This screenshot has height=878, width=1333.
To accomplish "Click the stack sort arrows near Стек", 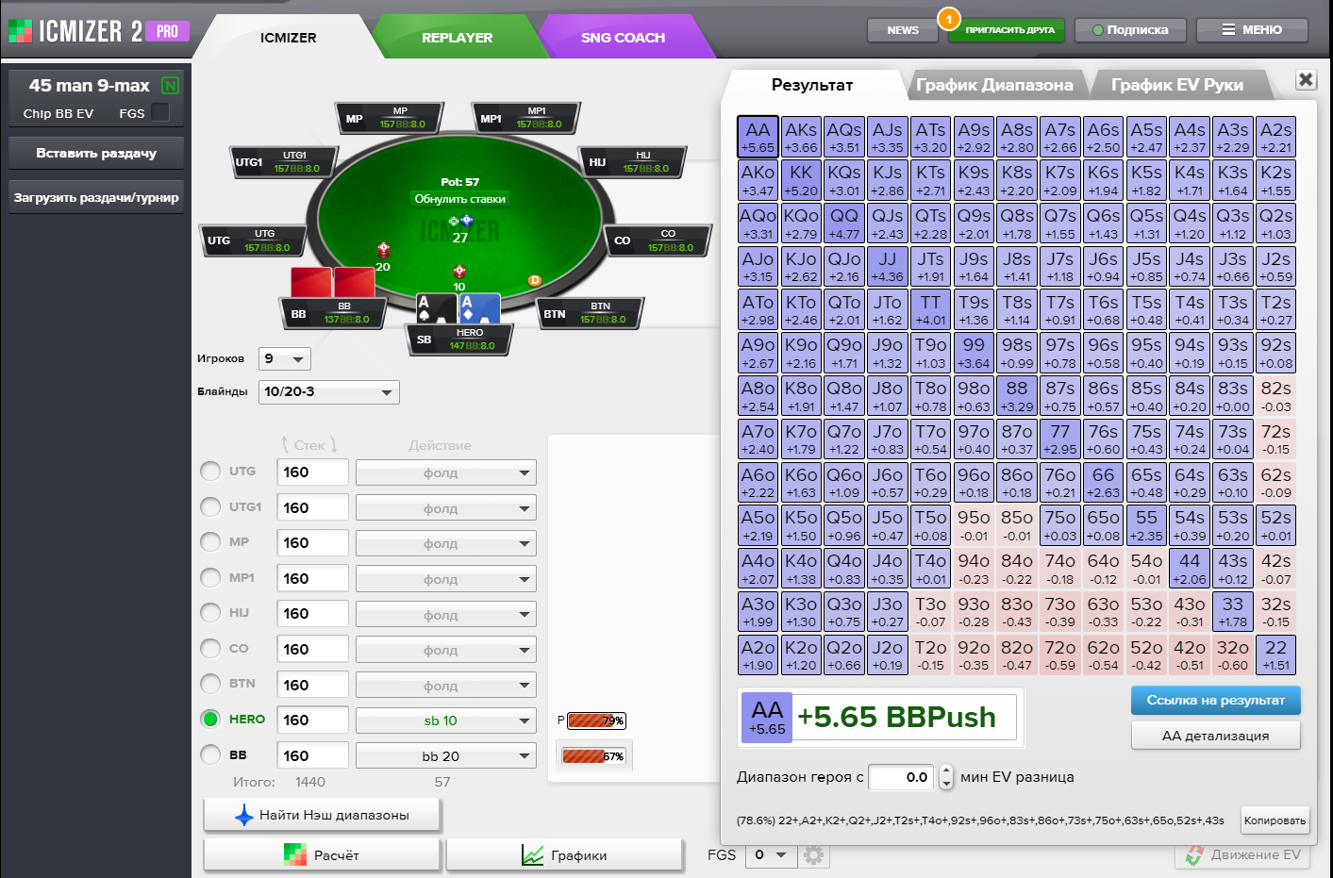I will (x=309, y=444).
